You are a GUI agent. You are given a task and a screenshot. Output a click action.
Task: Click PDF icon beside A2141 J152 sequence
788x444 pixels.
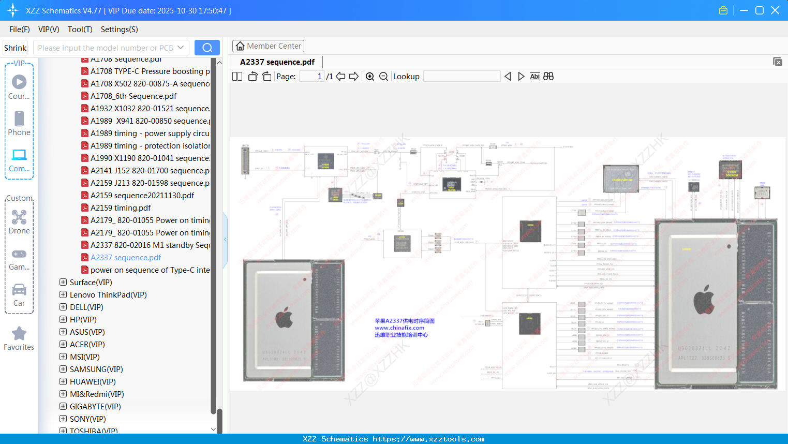[85, 170]
